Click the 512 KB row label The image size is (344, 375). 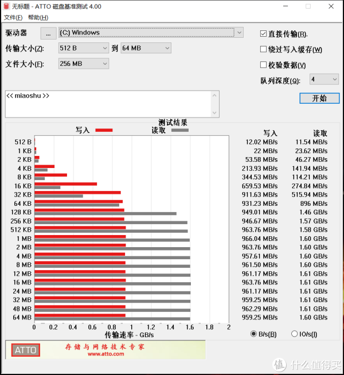tap(21, 229)
